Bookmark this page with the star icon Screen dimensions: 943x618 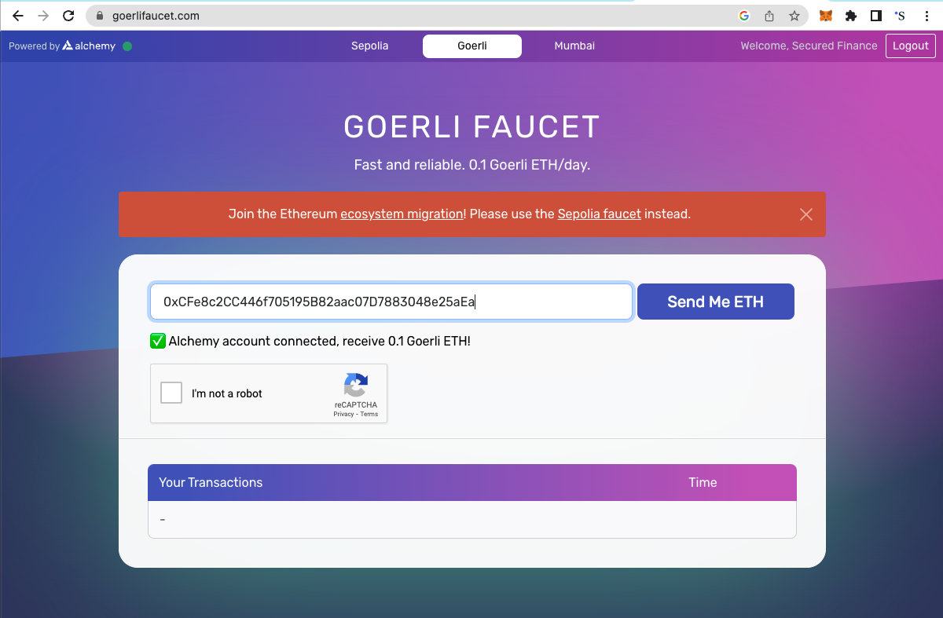pyautogui.click(x=794, y=16)
